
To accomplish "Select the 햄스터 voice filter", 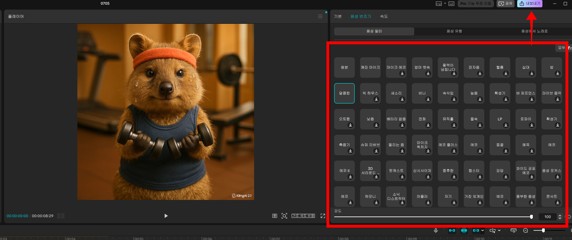I will click(x=474, y=171).
